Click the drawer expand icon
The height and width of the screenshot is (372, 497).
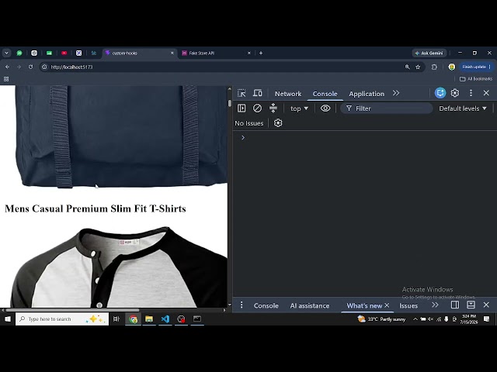[x=471, y=305]
